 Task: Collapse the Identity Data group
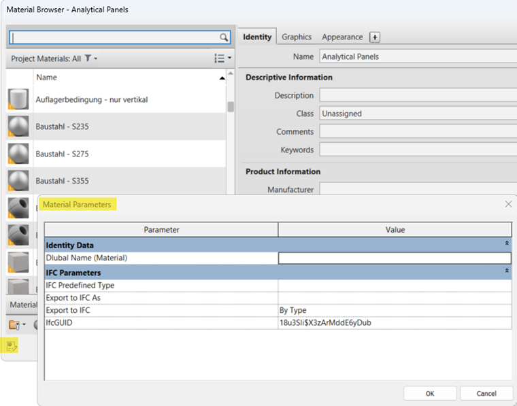tap(507, 243)
